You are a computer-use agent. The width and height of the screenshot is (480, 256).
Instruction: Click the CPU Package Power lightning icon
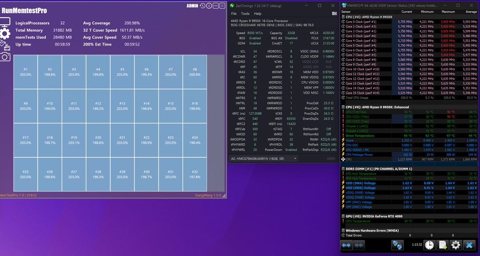(x=343, y=155)
